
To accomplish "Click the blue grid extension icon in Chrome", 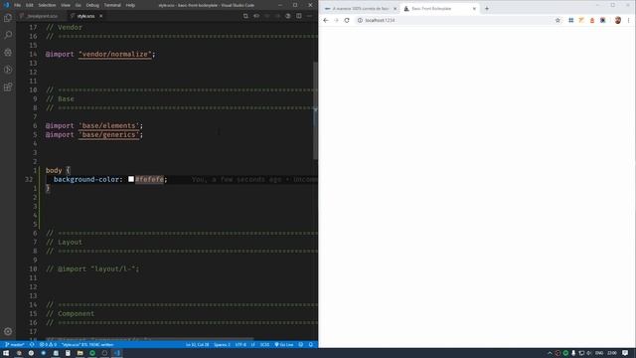I will (x=570, y=20).
